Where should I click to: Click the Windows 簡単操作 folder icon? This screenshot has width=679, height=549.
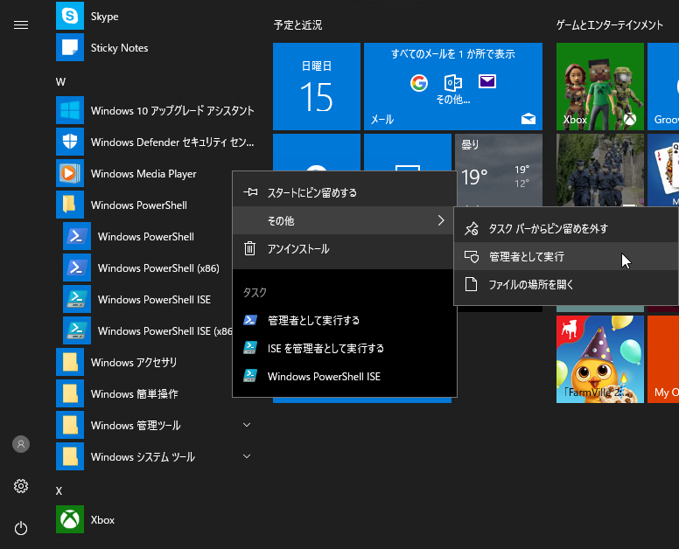tap(70, 393)
